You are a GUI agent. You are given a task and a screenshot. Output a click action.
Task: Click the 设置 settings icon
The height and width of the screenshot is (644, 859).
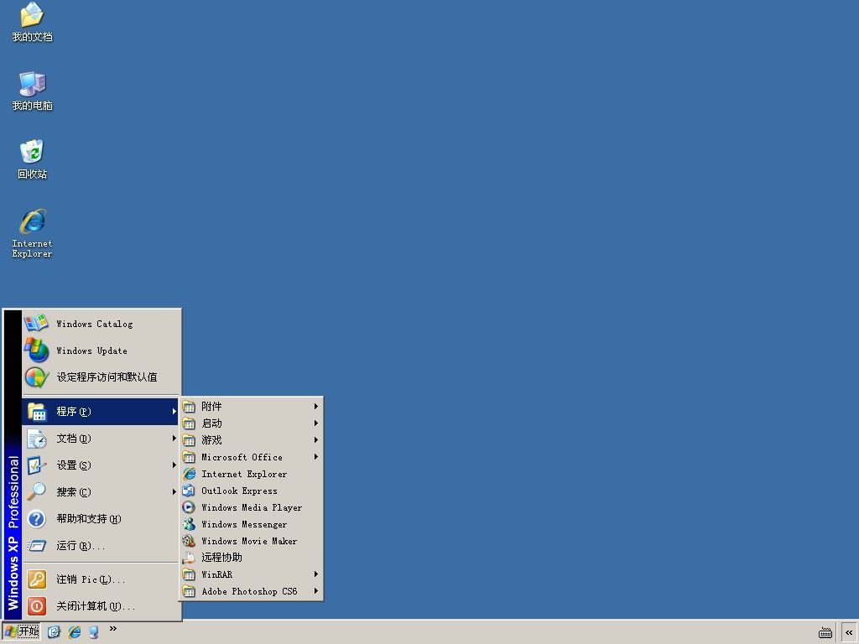tap(37, 465)
